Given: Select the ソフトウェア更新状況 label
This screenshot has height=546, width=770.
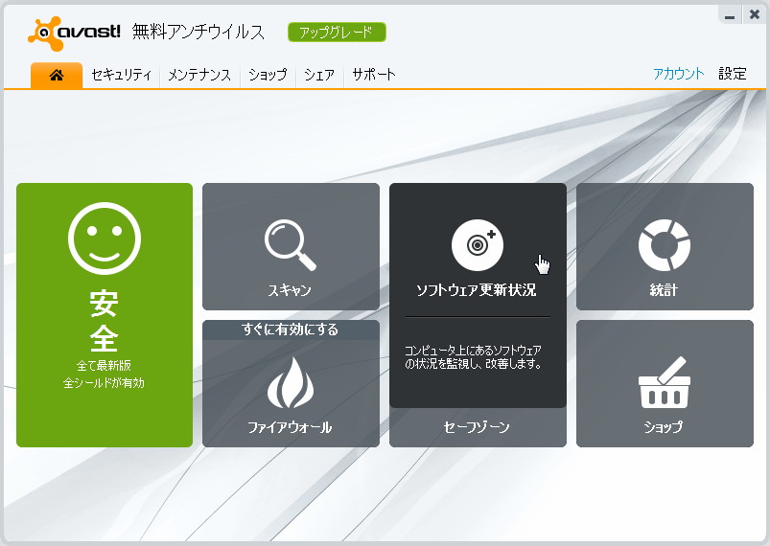Looking at the screenshot, I should coord(477,290).
